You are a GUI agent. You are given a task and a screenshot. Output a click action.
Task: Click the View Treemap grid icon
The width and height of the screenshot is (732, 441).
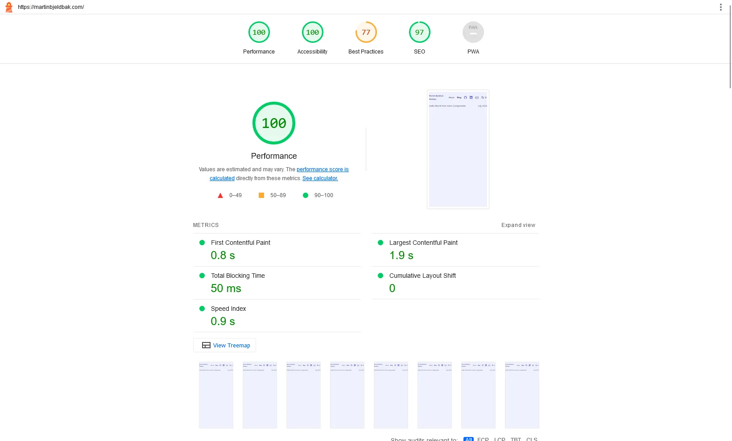206,345
